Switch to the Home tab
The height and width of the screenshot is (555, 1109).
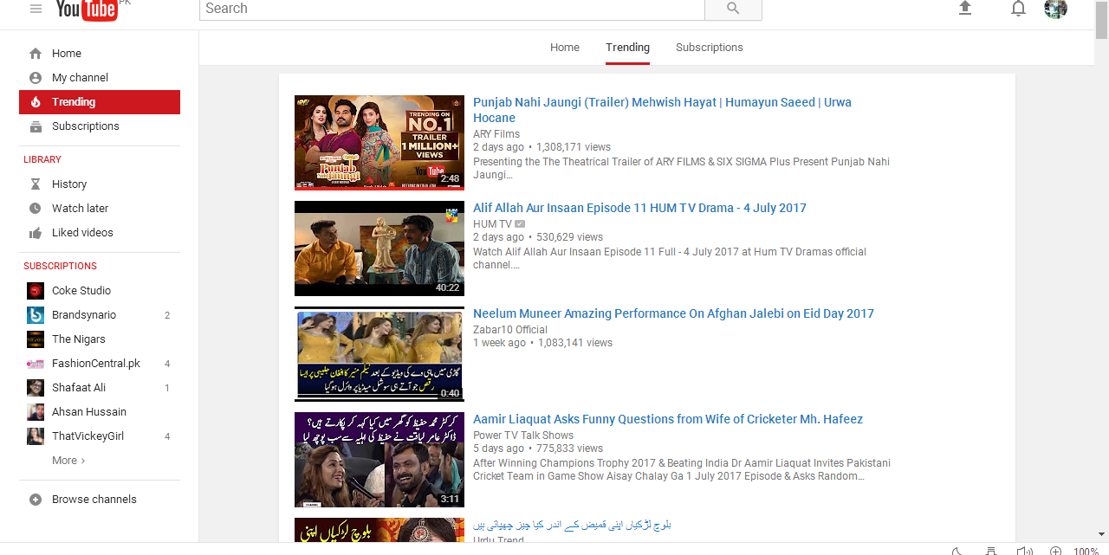coord(565,48)
